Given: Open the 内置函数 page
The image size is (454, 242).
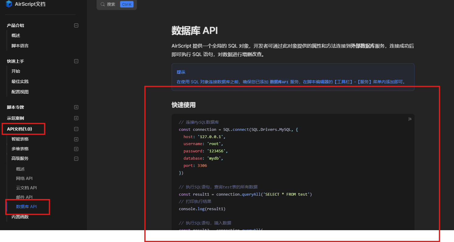Looking at the screenshot, I should pyautogui.click(x=20, y=217).
